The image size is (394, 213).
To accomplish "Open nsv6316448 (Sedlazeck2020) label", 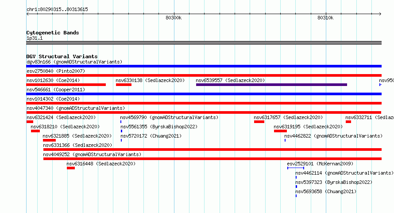I will 101,164.
